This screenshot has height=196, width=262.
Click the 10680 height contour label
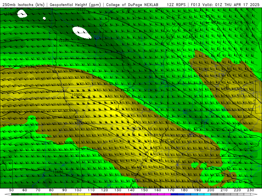[x=58, y=172]
